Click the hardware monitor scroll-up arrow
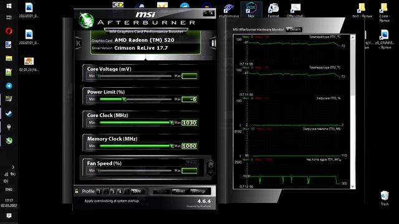This screenshot has width=399, height=224. 352,37
